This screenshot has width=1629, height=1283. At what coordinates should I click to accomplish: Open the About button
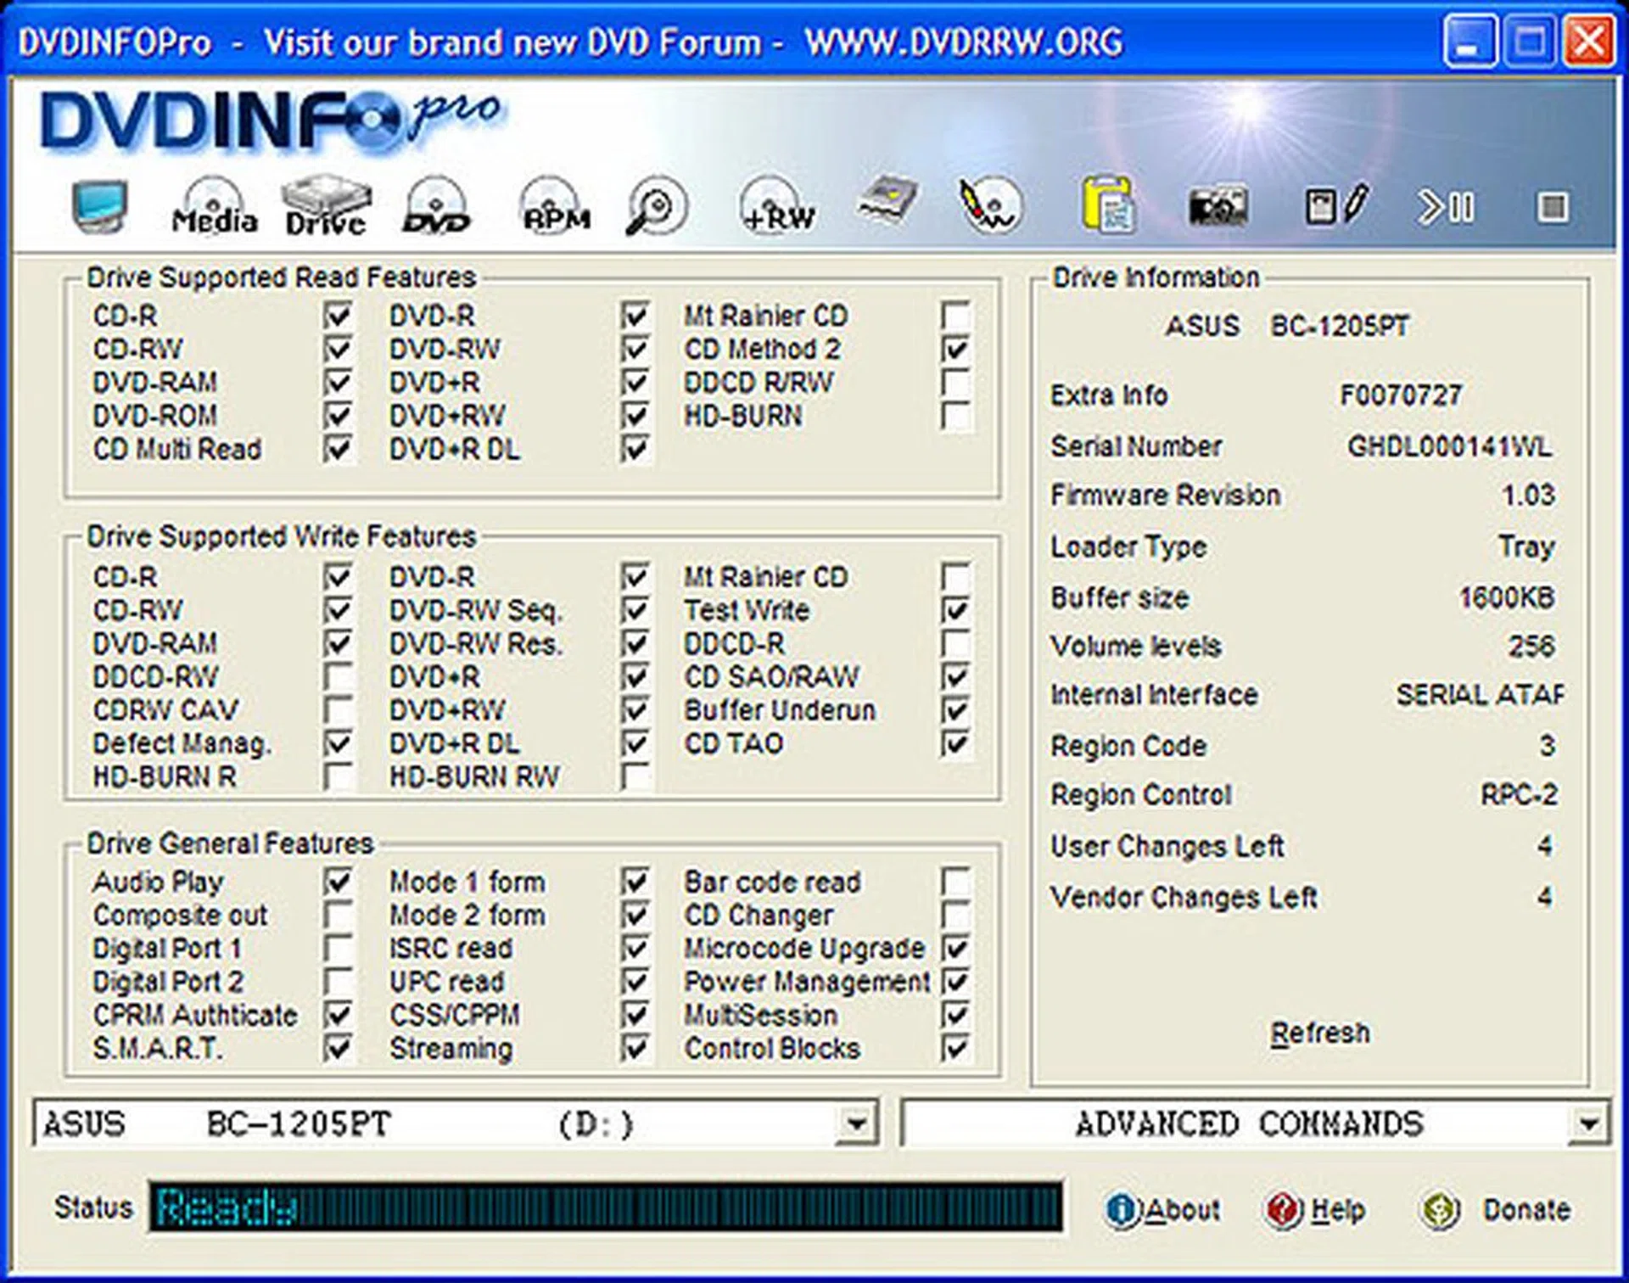click(x=1164, y=1209)
